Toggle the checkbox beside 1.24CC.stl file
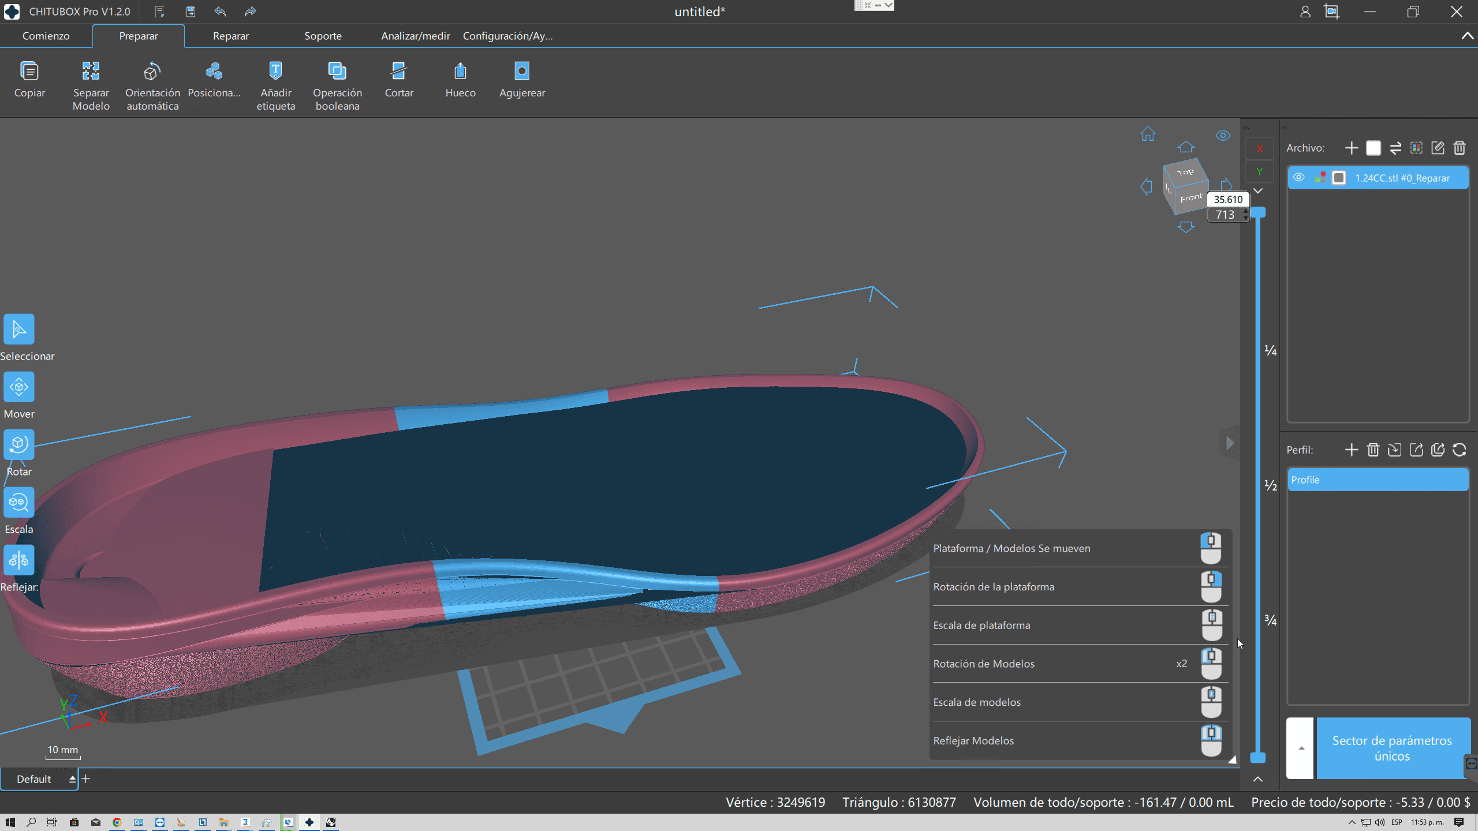The image size is (1478, 831). tap(1339, 178)
